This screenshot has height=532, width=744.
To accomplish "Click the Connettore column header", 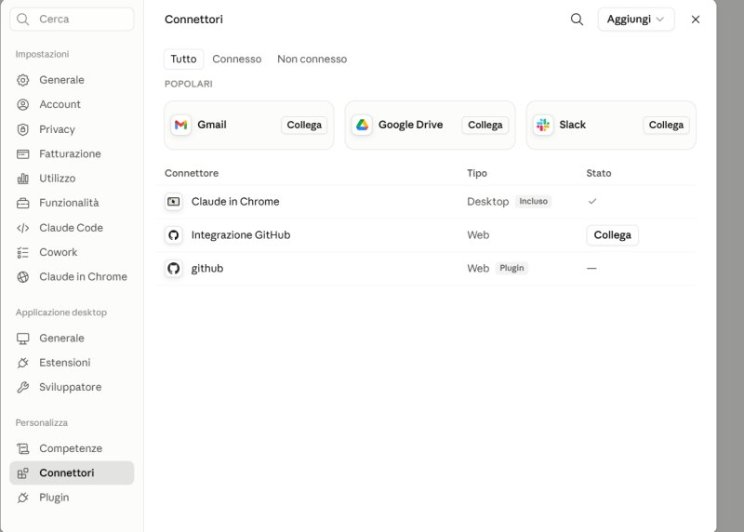I will tap(192, 173).
